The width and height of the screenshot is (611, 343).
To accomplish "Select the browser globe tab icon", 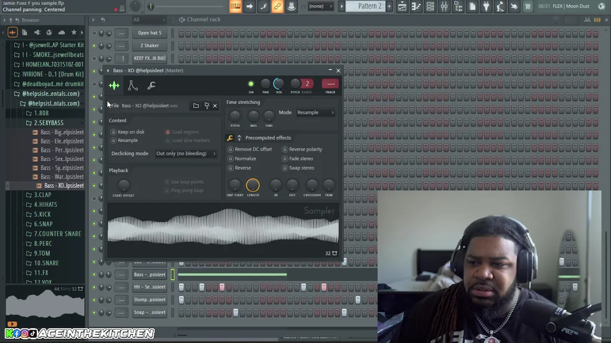I will (49, 32).
